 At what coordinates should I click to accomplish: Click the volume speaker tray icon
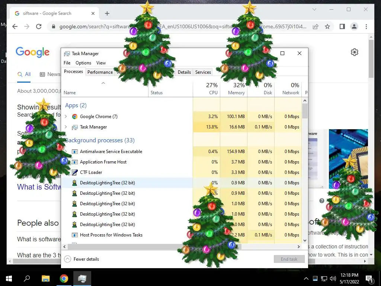333,279
